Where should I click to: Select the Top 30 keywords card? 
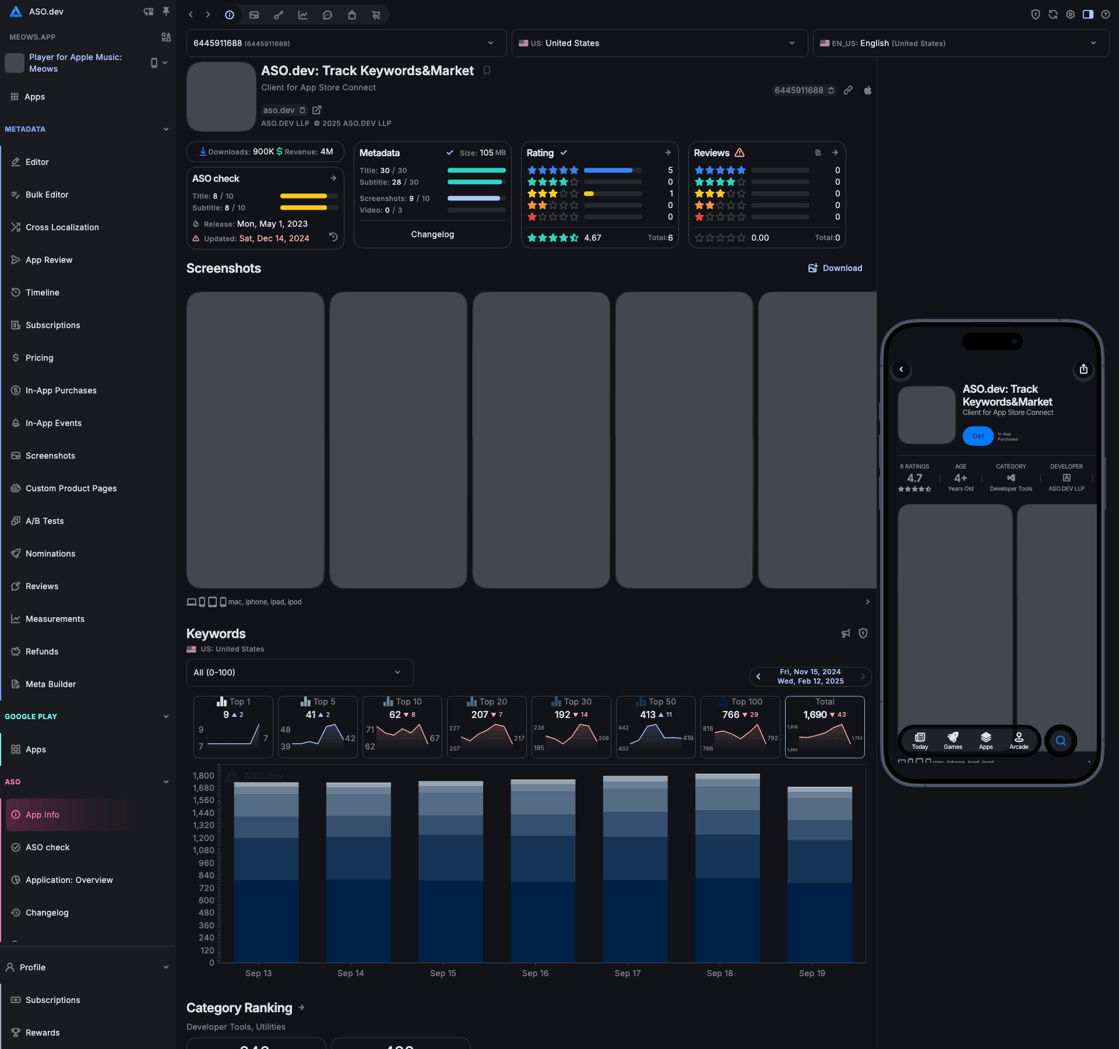571,727
